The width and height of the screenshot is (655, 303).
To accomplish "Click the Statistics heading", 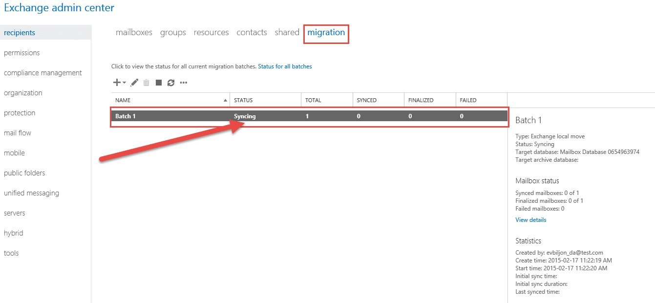I will coord(528,241).
